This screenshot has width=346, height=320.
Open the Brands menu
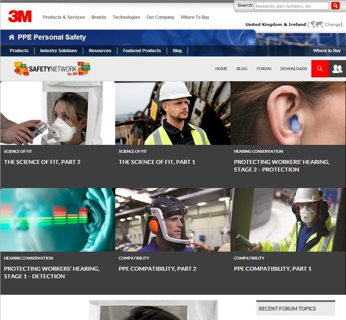point(99,17)
